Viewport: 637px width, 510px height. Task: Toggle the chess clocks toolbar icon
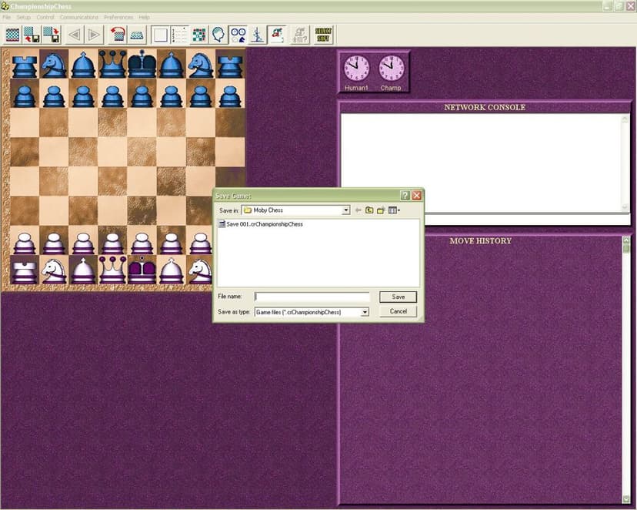coord(238,35)
